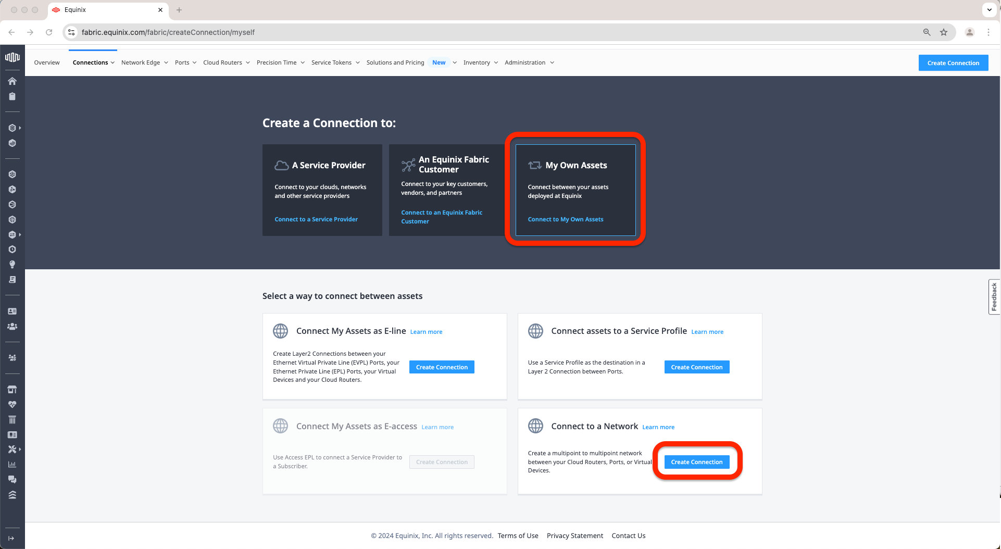Click the lightbulb icon in the sidebar
The height and width of the screenshot is (549, 1001).
tap(12, 265)
